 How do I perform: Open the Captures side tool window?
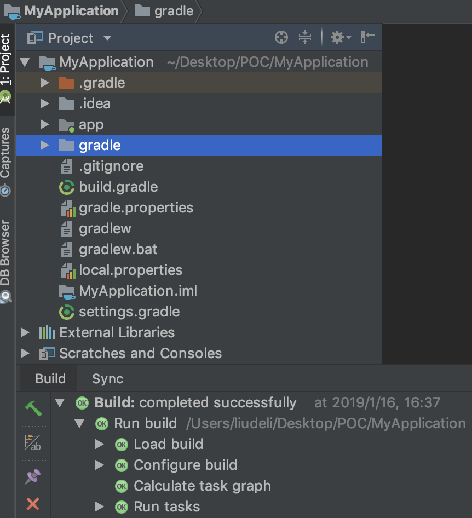tap(5, 159)
